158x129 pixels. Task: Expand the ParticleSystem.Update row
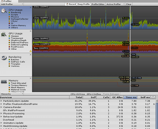click(1, 101)
